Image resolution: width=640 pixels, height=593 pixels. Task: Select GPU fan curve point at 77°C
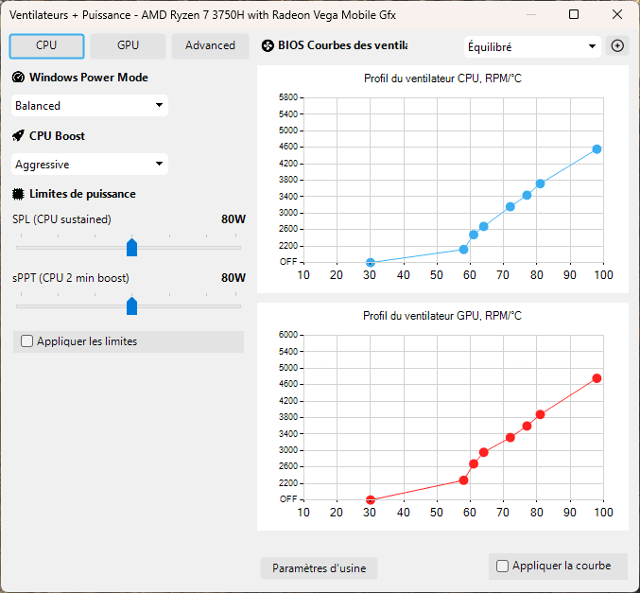tap(527, 426)
